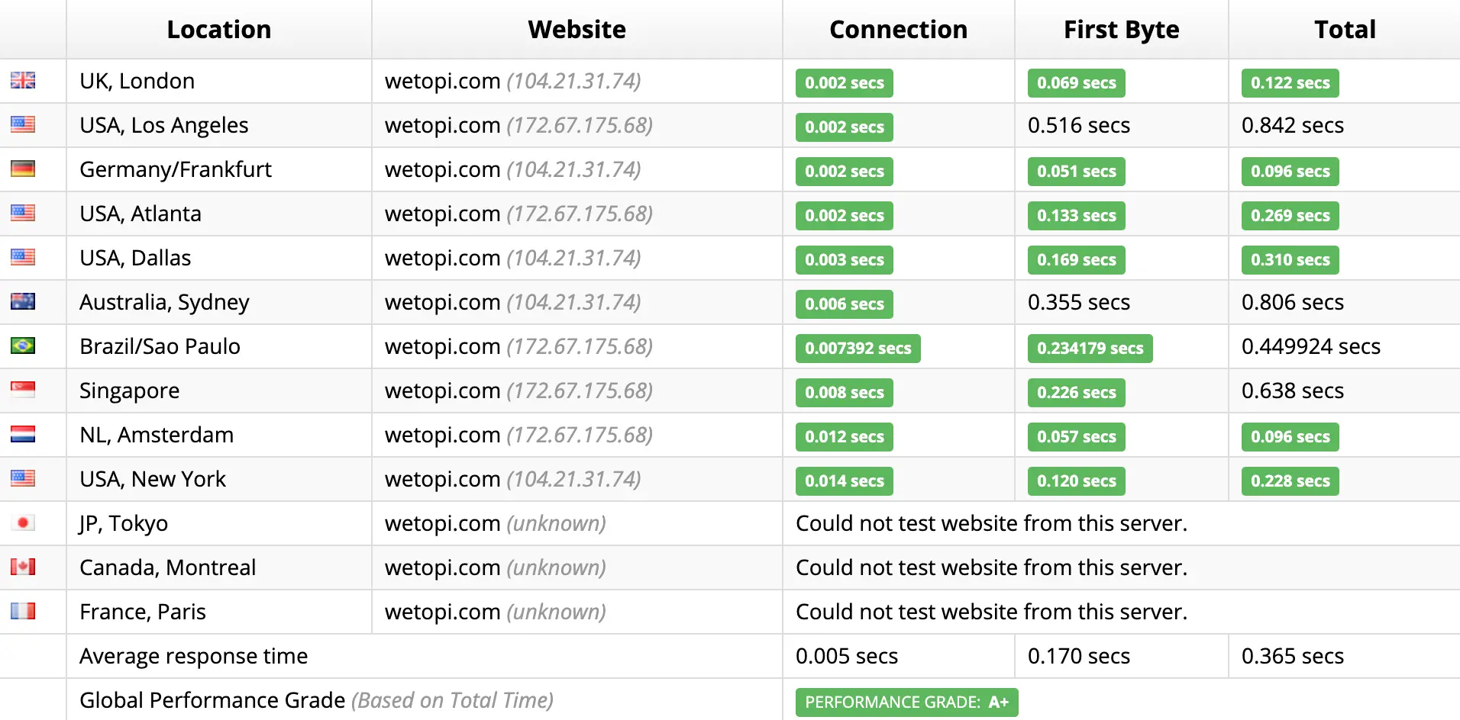This screenshot has width=1460, height=720.
Task: Click the 0.449924 secs total for Sao Paulo
Action: click(x=1311, y=346)
